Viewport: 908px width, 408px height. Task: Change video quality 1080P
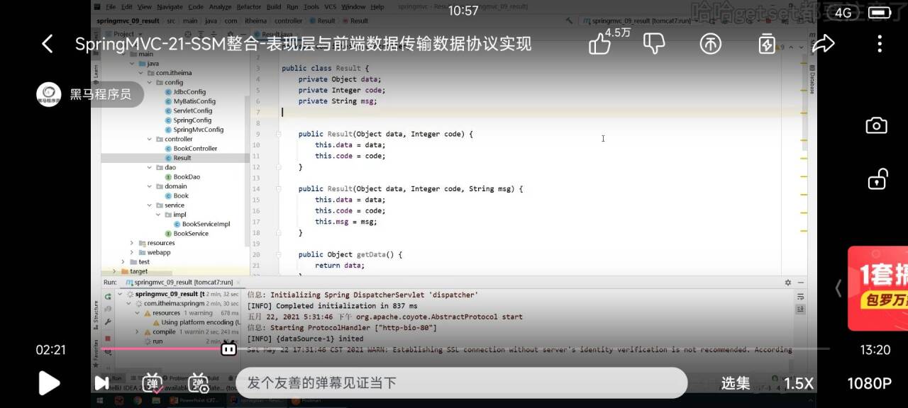[869, 383]
